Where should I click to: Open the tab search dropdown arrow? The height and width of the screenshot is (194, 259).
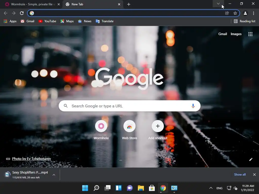click(218, 4)
